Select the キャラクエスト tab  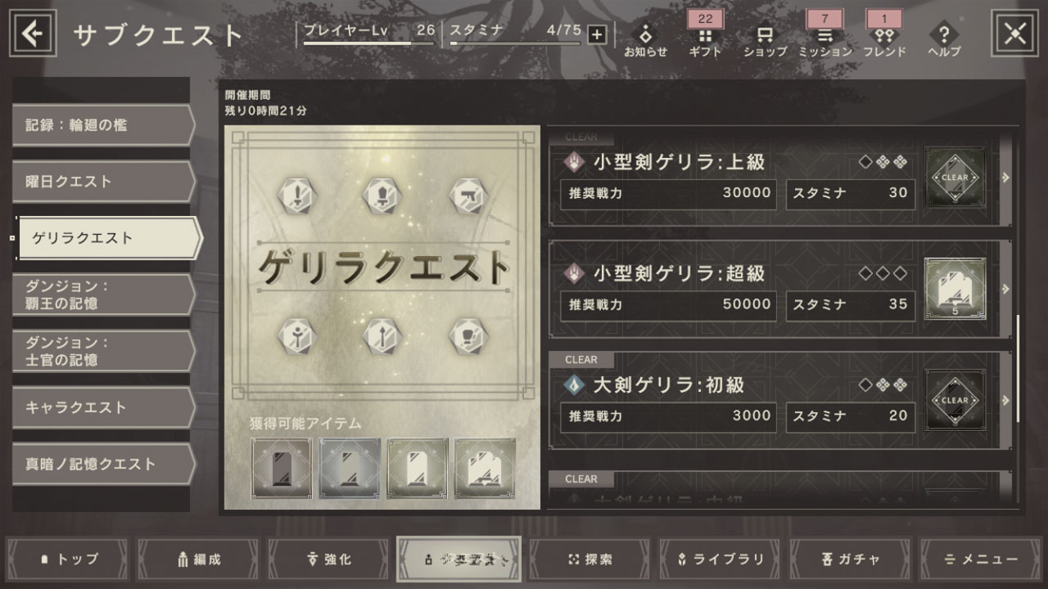tap(104, 407)
